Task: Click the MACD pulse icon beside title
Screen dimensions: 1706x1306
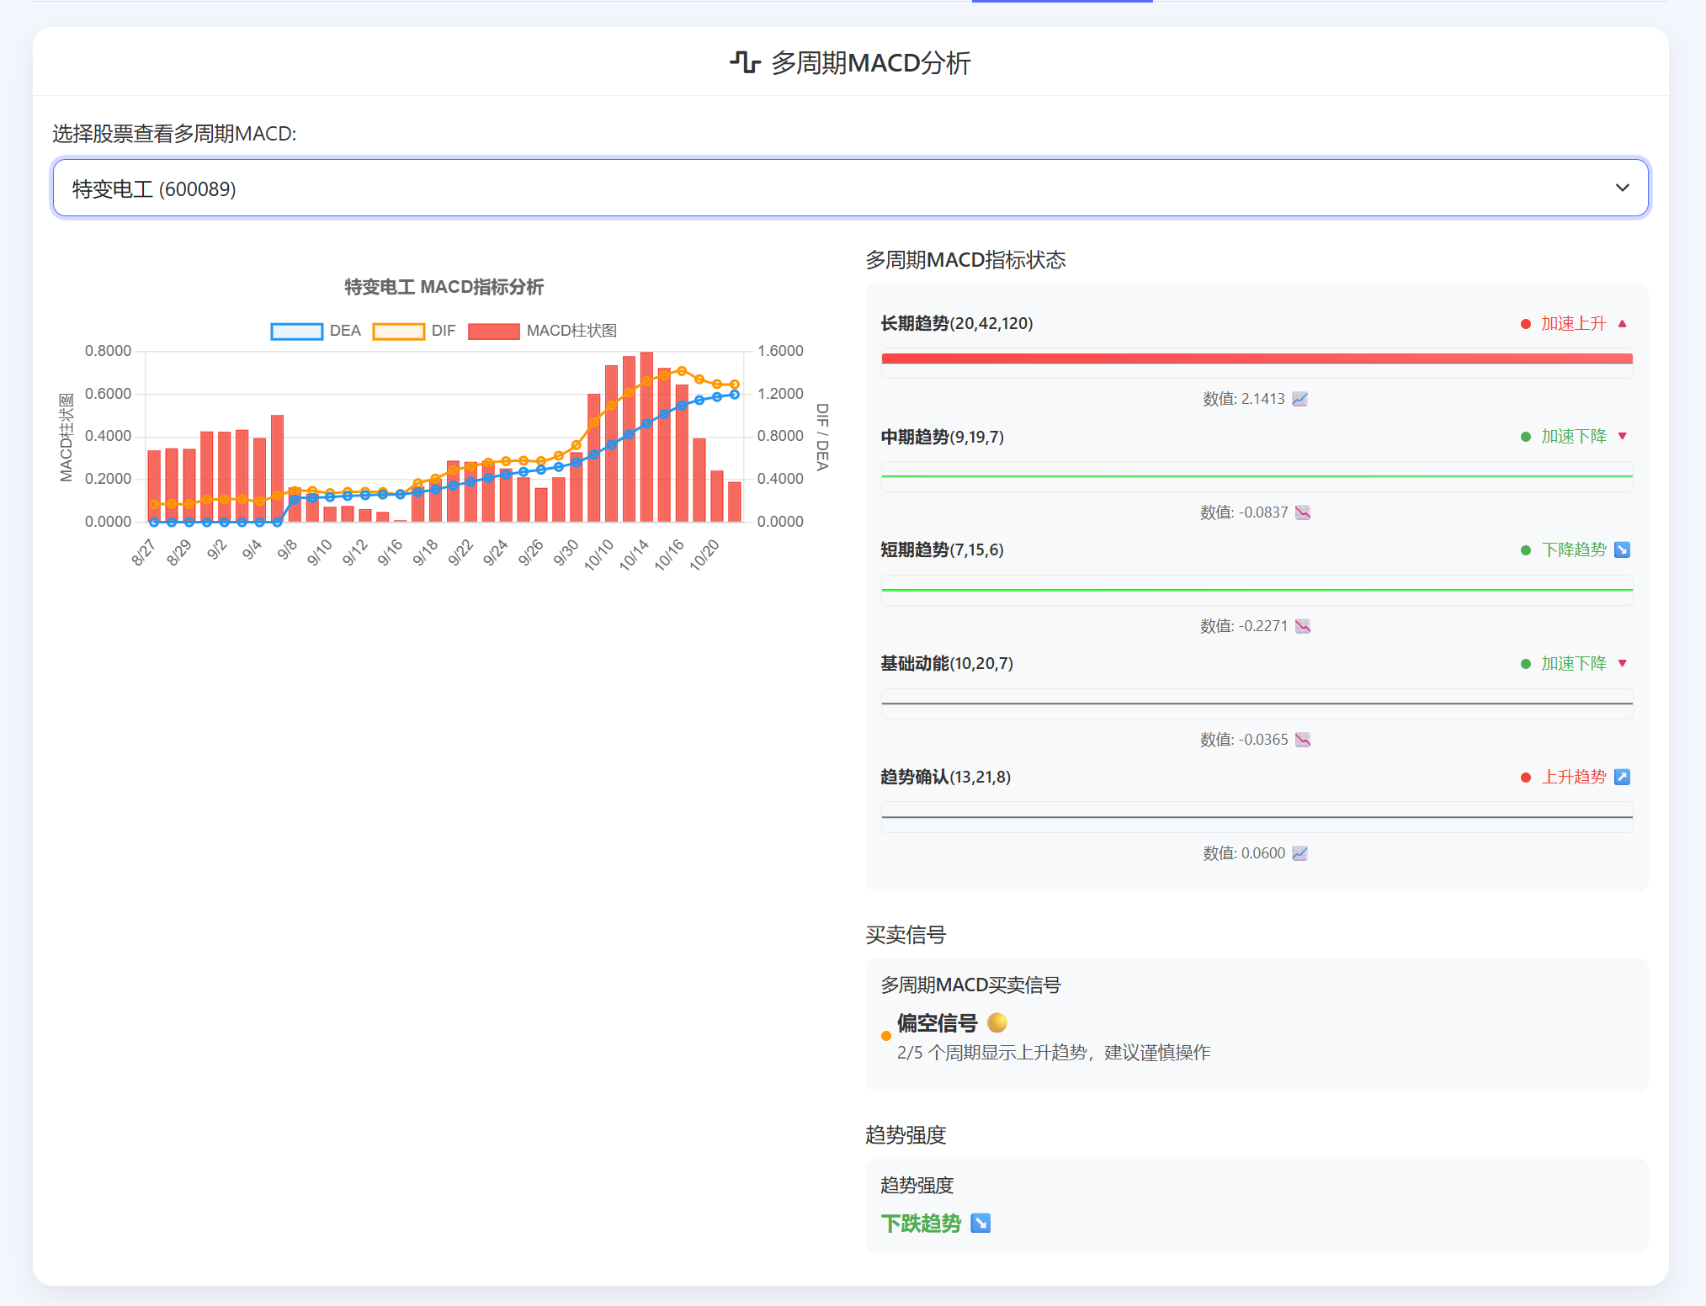Action: (x=745, y=62)
